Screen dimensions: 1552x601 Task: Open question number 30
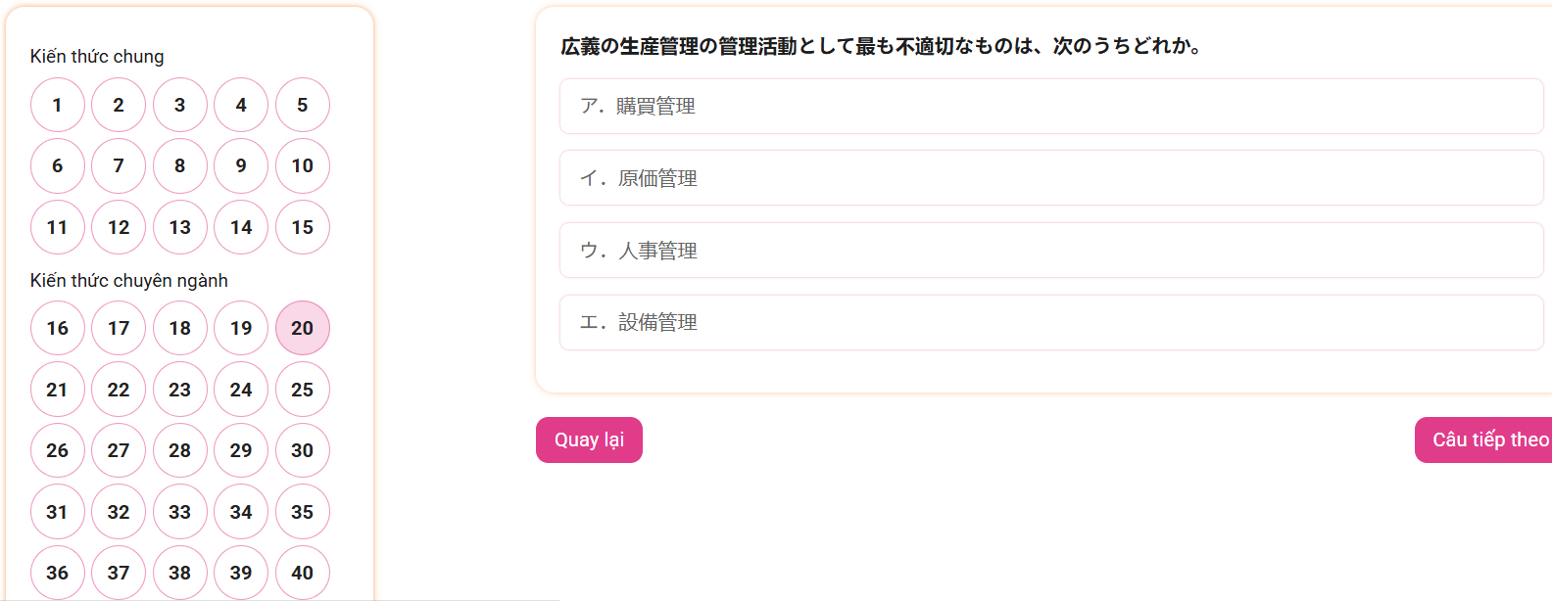[303, 450]
